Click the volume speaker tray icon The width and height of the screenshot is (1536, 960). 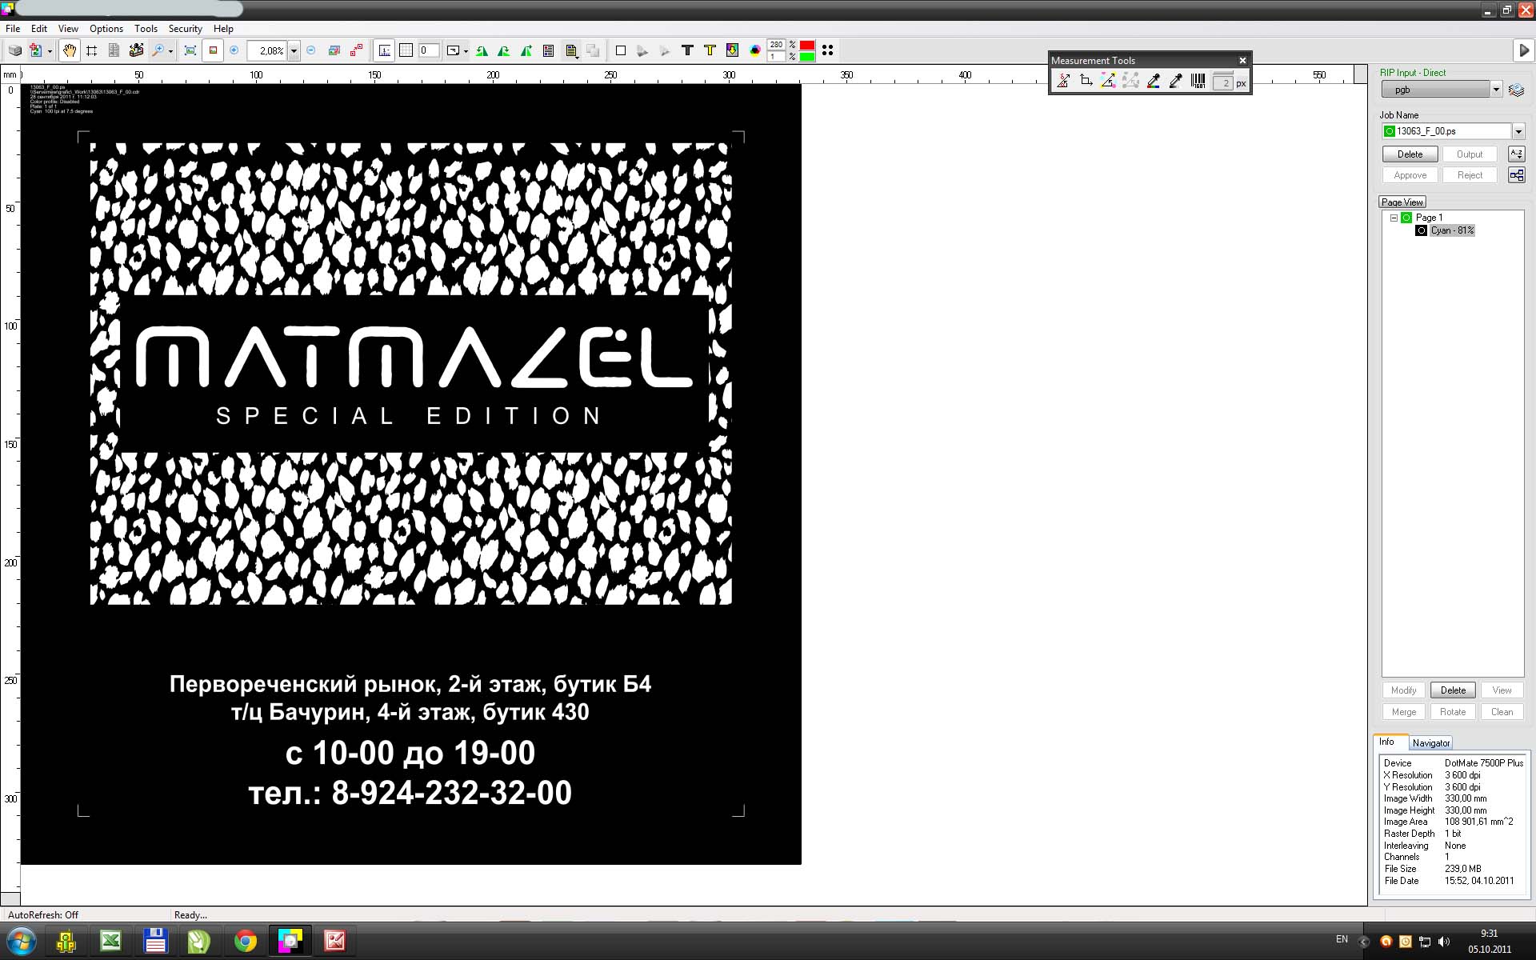click(x=1444, y=941)
